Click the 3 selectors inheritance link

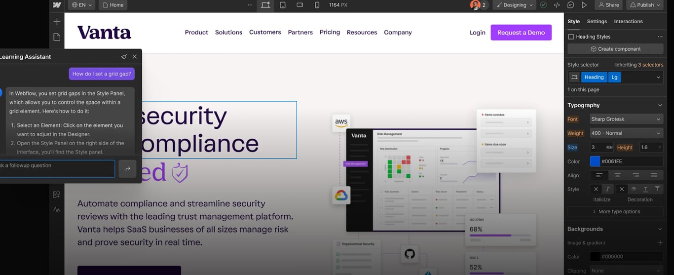click(x=650, y=65)
